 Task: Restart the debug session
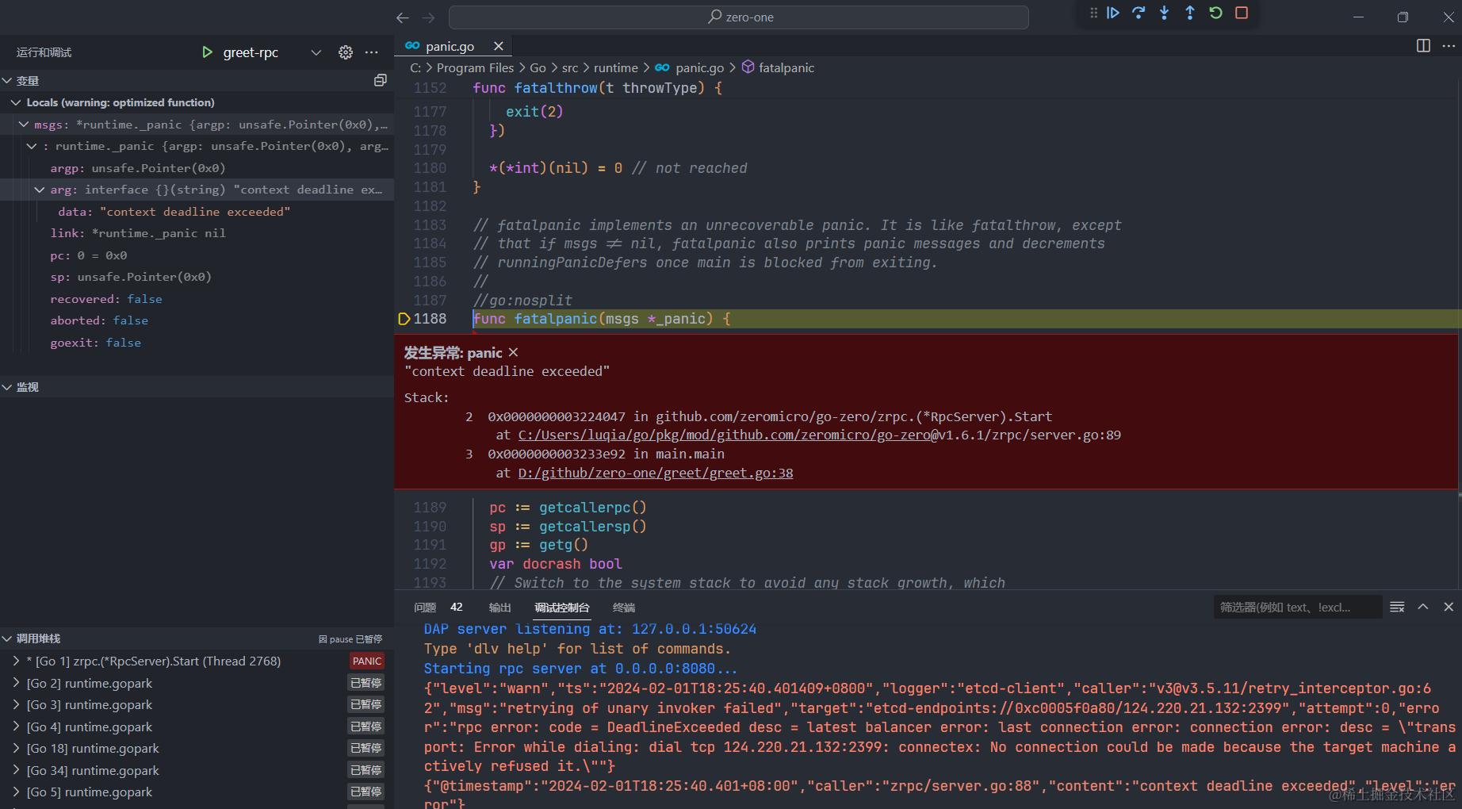1215,13
